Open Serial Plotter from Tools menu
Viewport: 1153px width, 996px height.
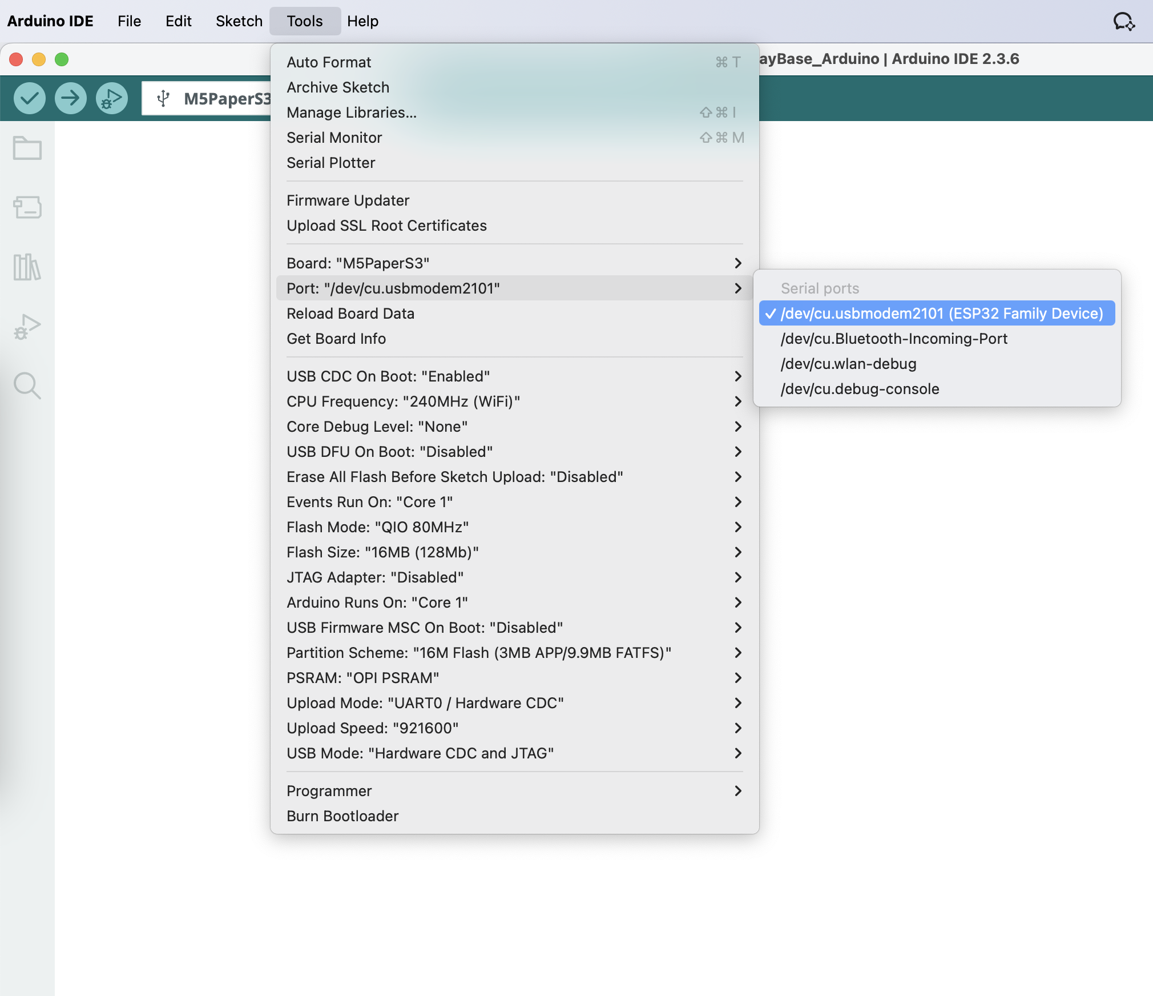514,163
